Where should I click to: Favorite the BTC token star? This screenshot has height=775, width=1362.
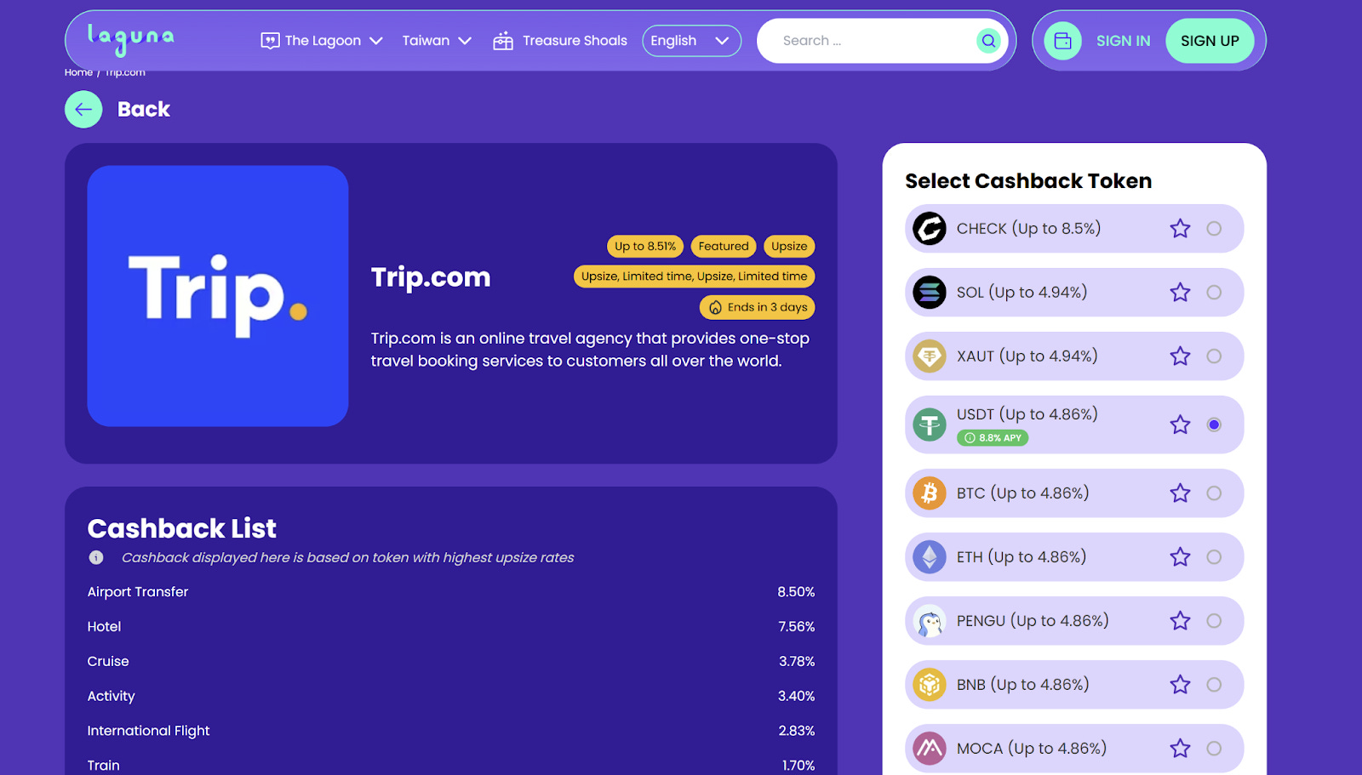(1180, 493)
